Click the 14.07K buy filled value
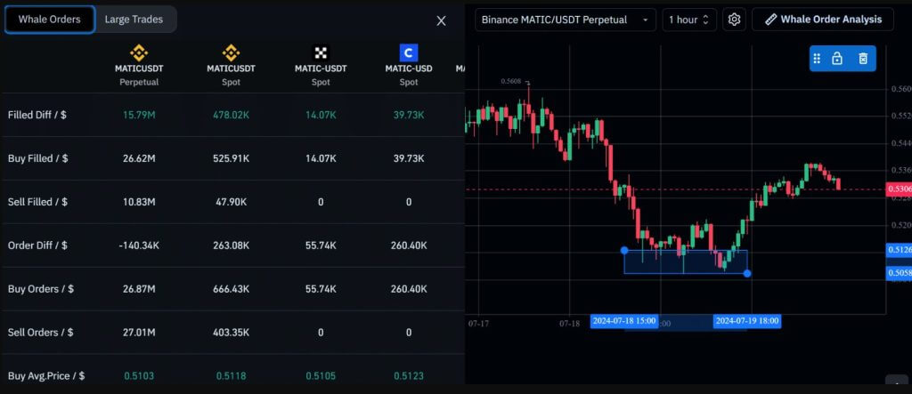The height and width of the screenshot is (394, 912). pos(321,158)
